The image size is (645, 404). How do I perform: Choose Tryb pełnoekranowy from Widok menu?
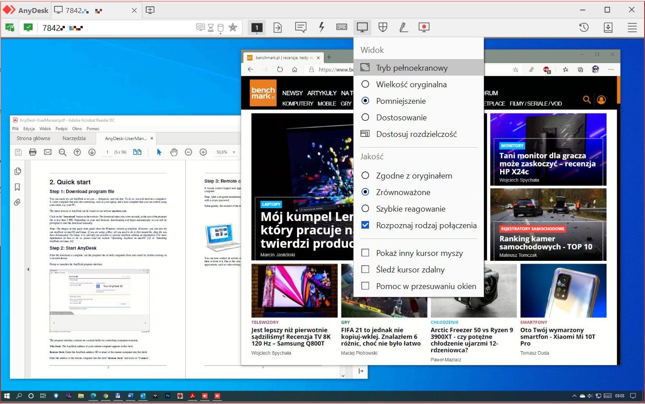pos(419,68)
